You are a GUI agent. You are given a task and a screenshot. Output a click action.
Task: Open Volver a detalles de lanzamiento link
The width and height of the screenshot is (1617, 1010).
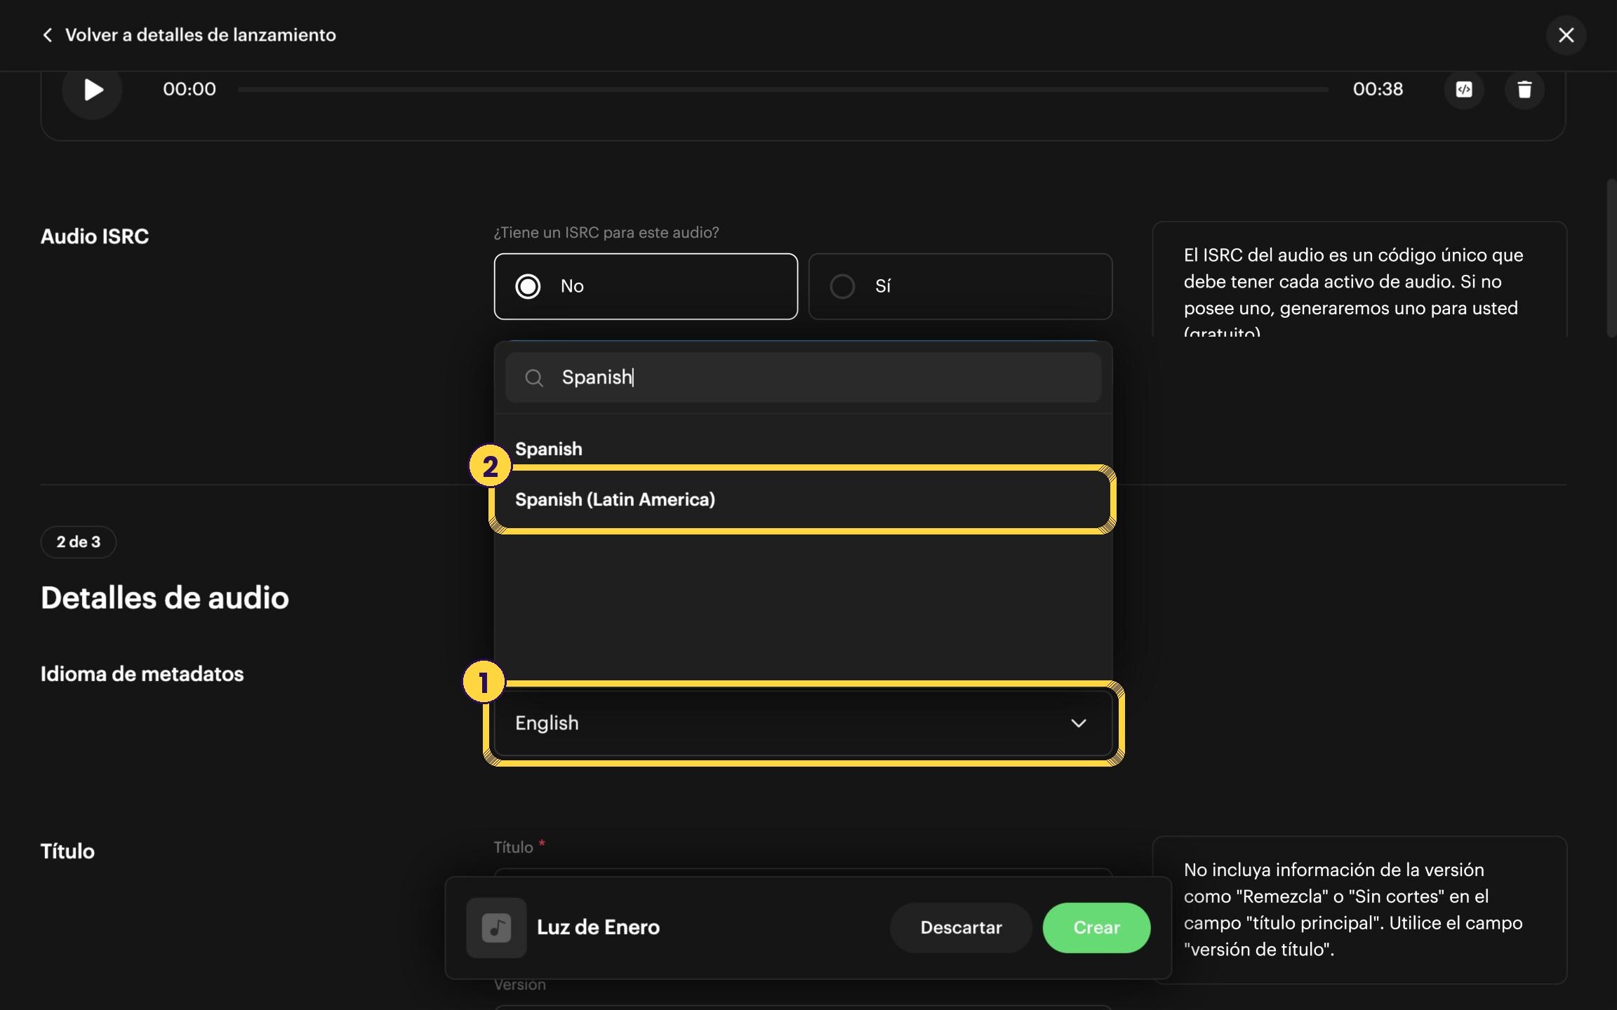click(201, 35)
